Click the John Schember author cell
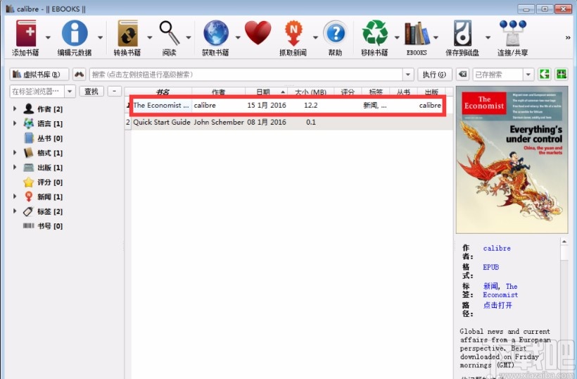This screenshot has width=577, height=379. (x=219, y=122)
